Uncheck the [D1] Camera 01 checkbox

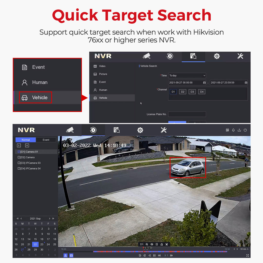19,152
